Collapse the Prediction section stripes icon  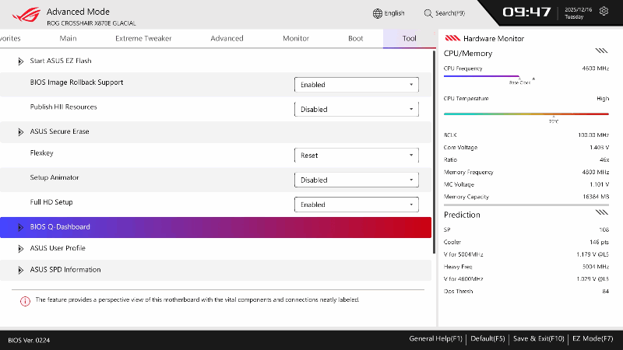pyautogui.click(x=601, y=212)
